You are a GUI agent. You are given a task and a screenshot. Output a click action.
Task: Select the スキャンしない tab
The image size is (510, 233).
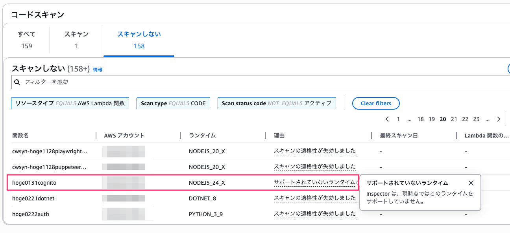[139, 40]
